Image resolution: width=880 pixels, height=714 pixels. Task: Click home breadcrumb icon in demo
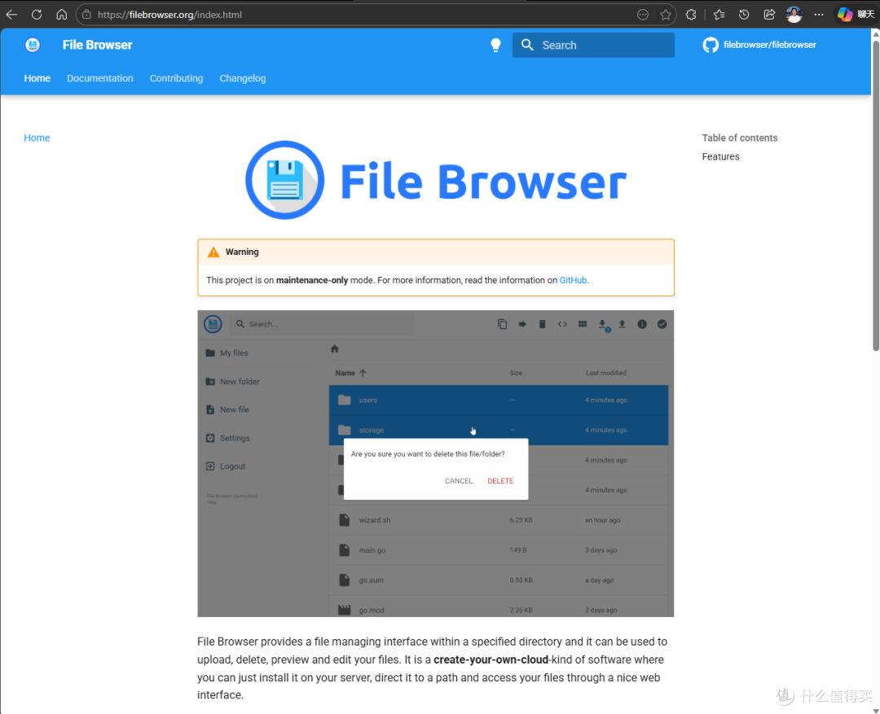[335, 349]
